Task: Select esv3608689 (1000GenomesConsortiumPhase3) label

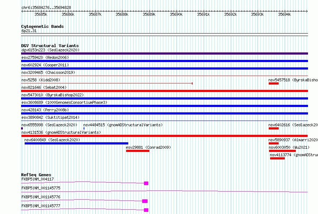Action: (x=64, y=102)
